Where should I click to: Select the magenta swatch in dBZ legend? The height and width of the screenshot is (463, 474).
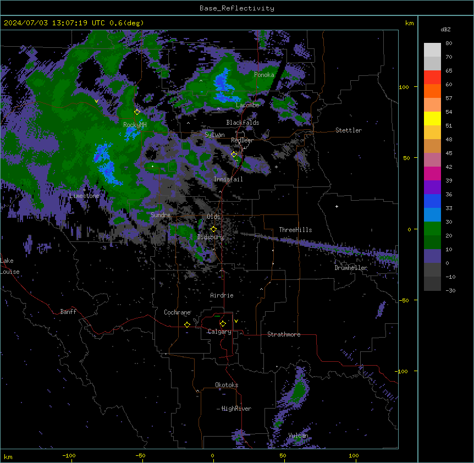tap(432, 173)
